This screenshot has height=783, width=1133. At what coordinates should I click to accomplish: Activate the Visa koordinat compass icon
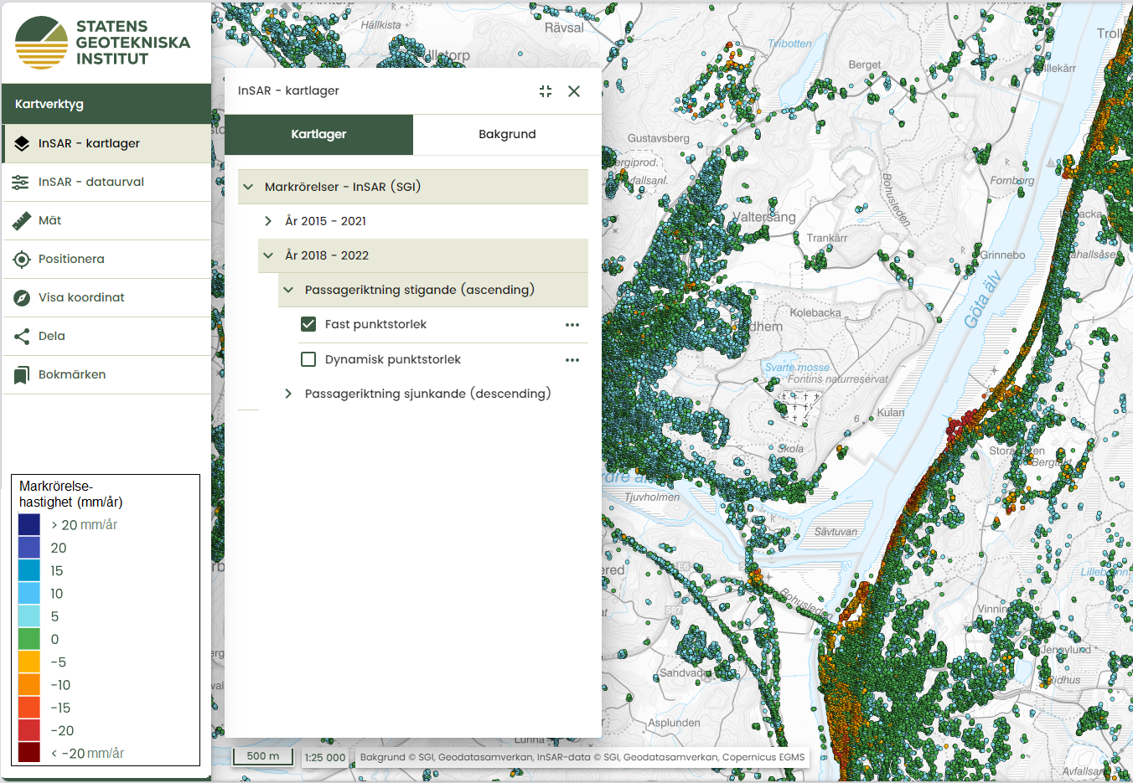(x=22, y=298)
